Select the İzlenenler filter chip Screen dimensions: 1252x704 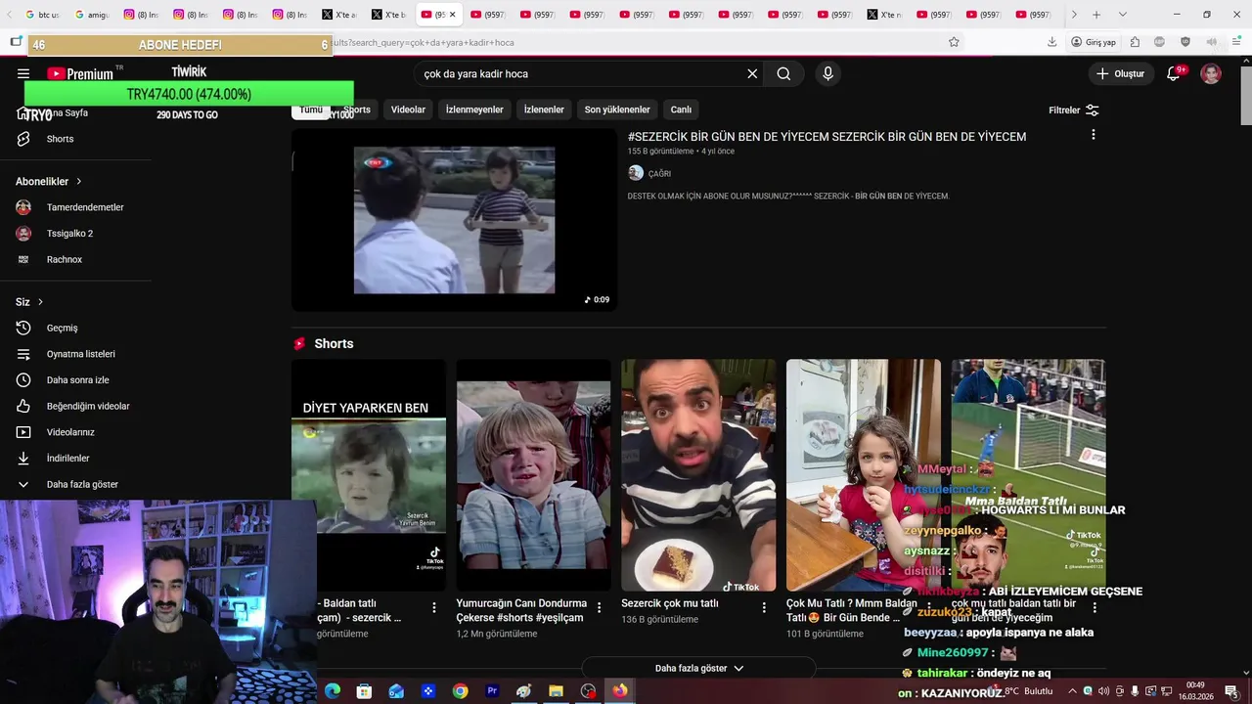point(544,110)
